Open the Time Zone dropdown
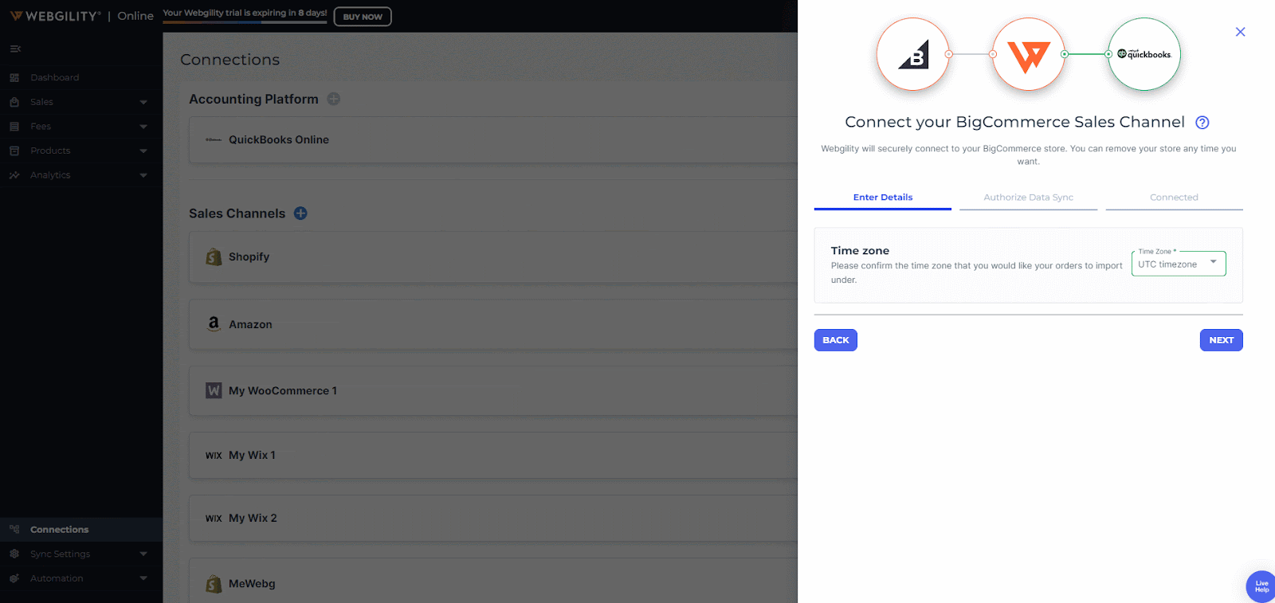 [x=1179, y=264]
